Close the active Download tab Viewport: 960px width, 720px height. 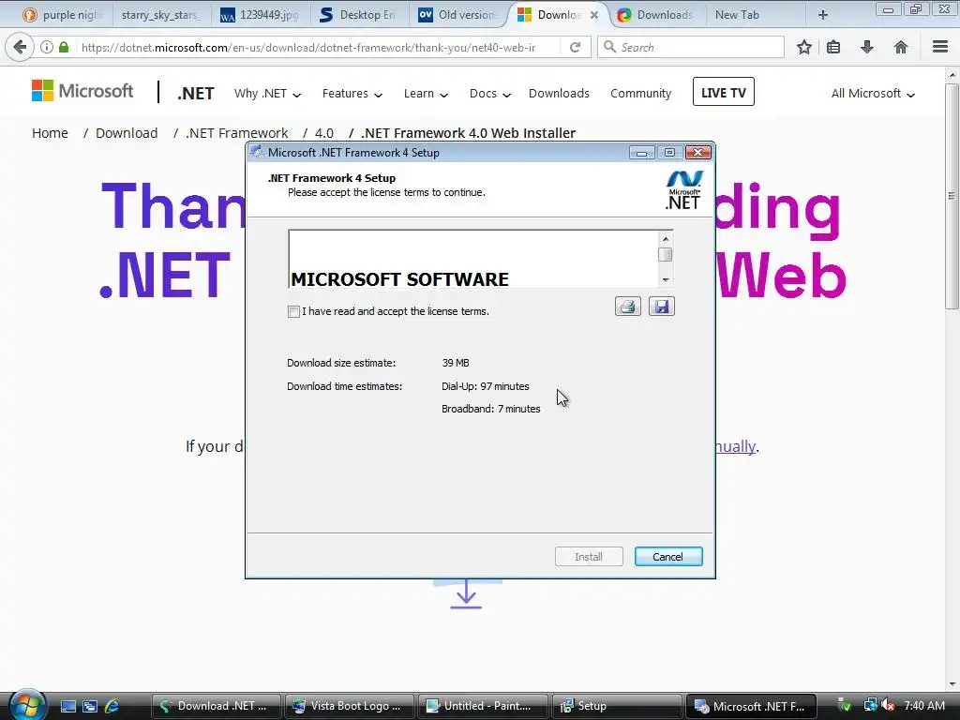pos(593,15)
